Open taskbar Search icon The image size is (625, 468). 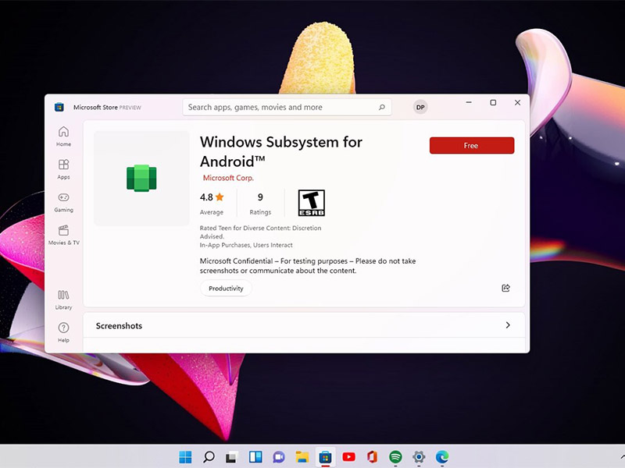pos(209,457)
